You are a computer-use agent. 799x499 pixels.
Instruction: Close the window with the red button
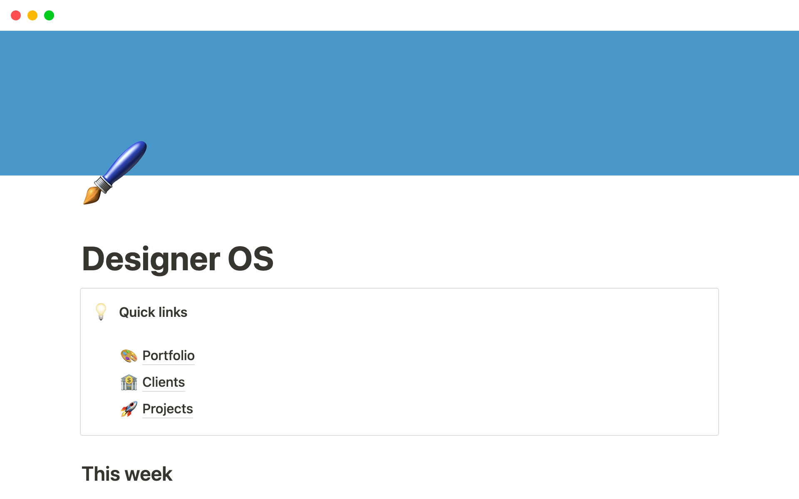(16, 15)
